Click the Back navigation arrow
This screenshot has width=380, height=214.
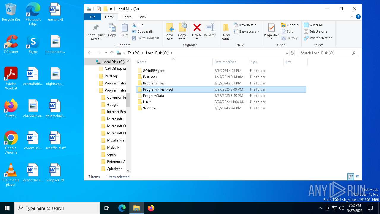(90, 53)
